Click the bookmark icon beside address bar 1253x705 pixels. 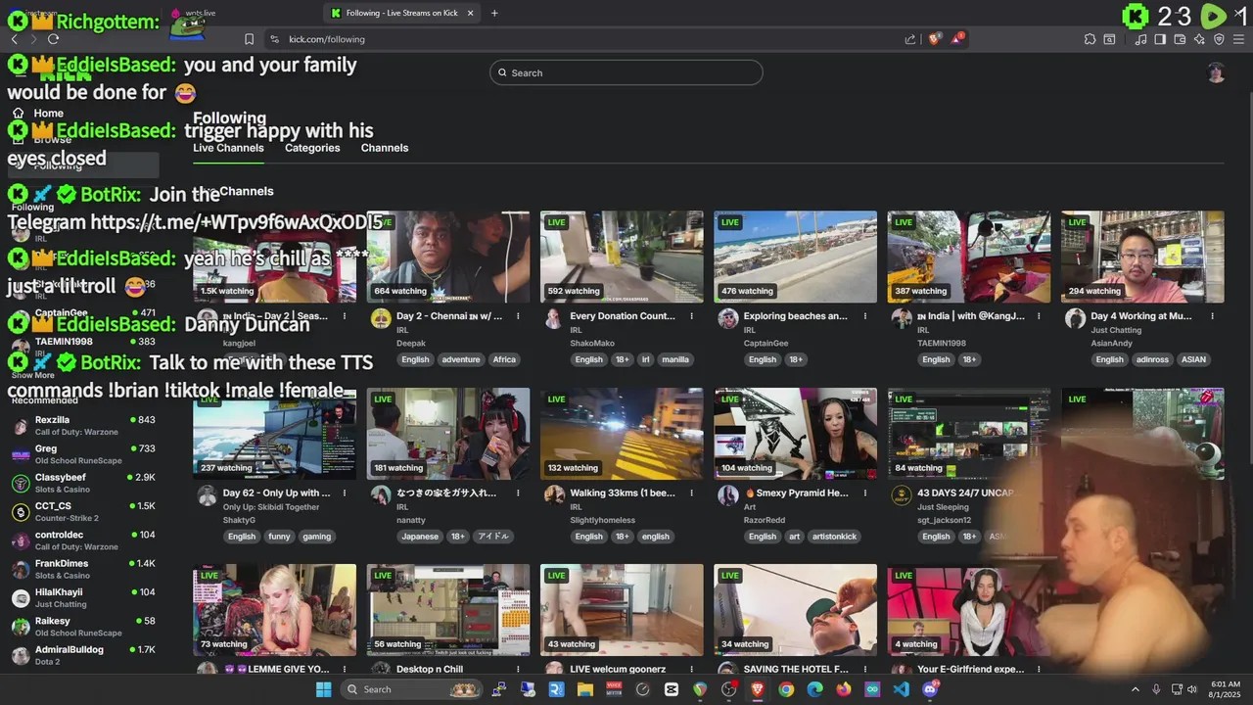249,39
